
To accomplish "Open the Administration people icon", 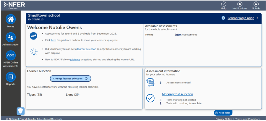I will (11, 37).
